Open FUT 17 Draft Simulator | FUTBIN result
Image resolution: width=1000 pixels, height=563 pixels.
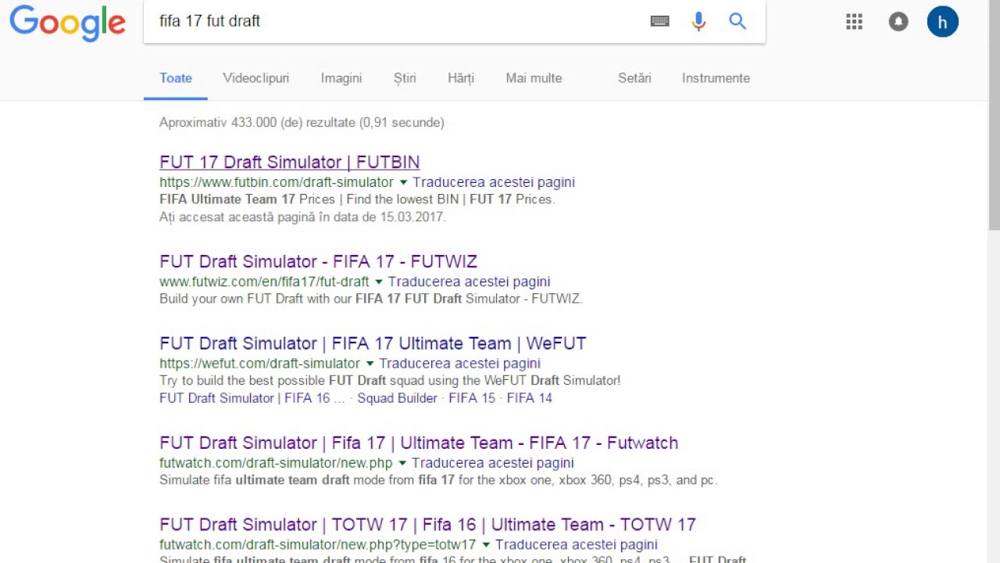click(x=290, y=162)
